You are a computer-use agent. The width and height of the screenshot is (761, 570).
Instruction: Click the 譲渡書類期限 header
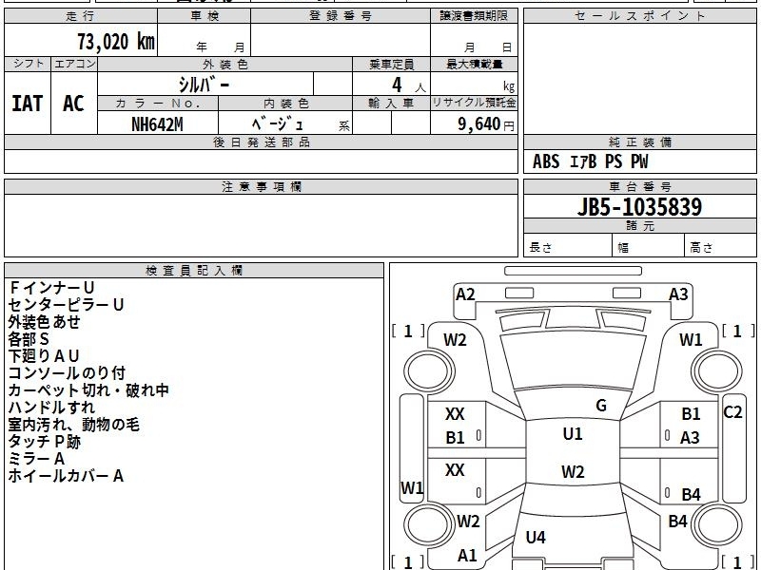click(x=474, y=16)
